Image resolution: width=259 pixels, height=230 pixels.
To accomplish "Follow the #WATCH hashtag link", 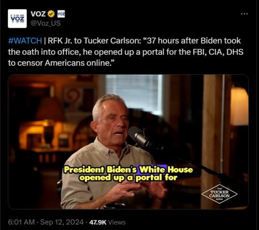I will (25, 41).
